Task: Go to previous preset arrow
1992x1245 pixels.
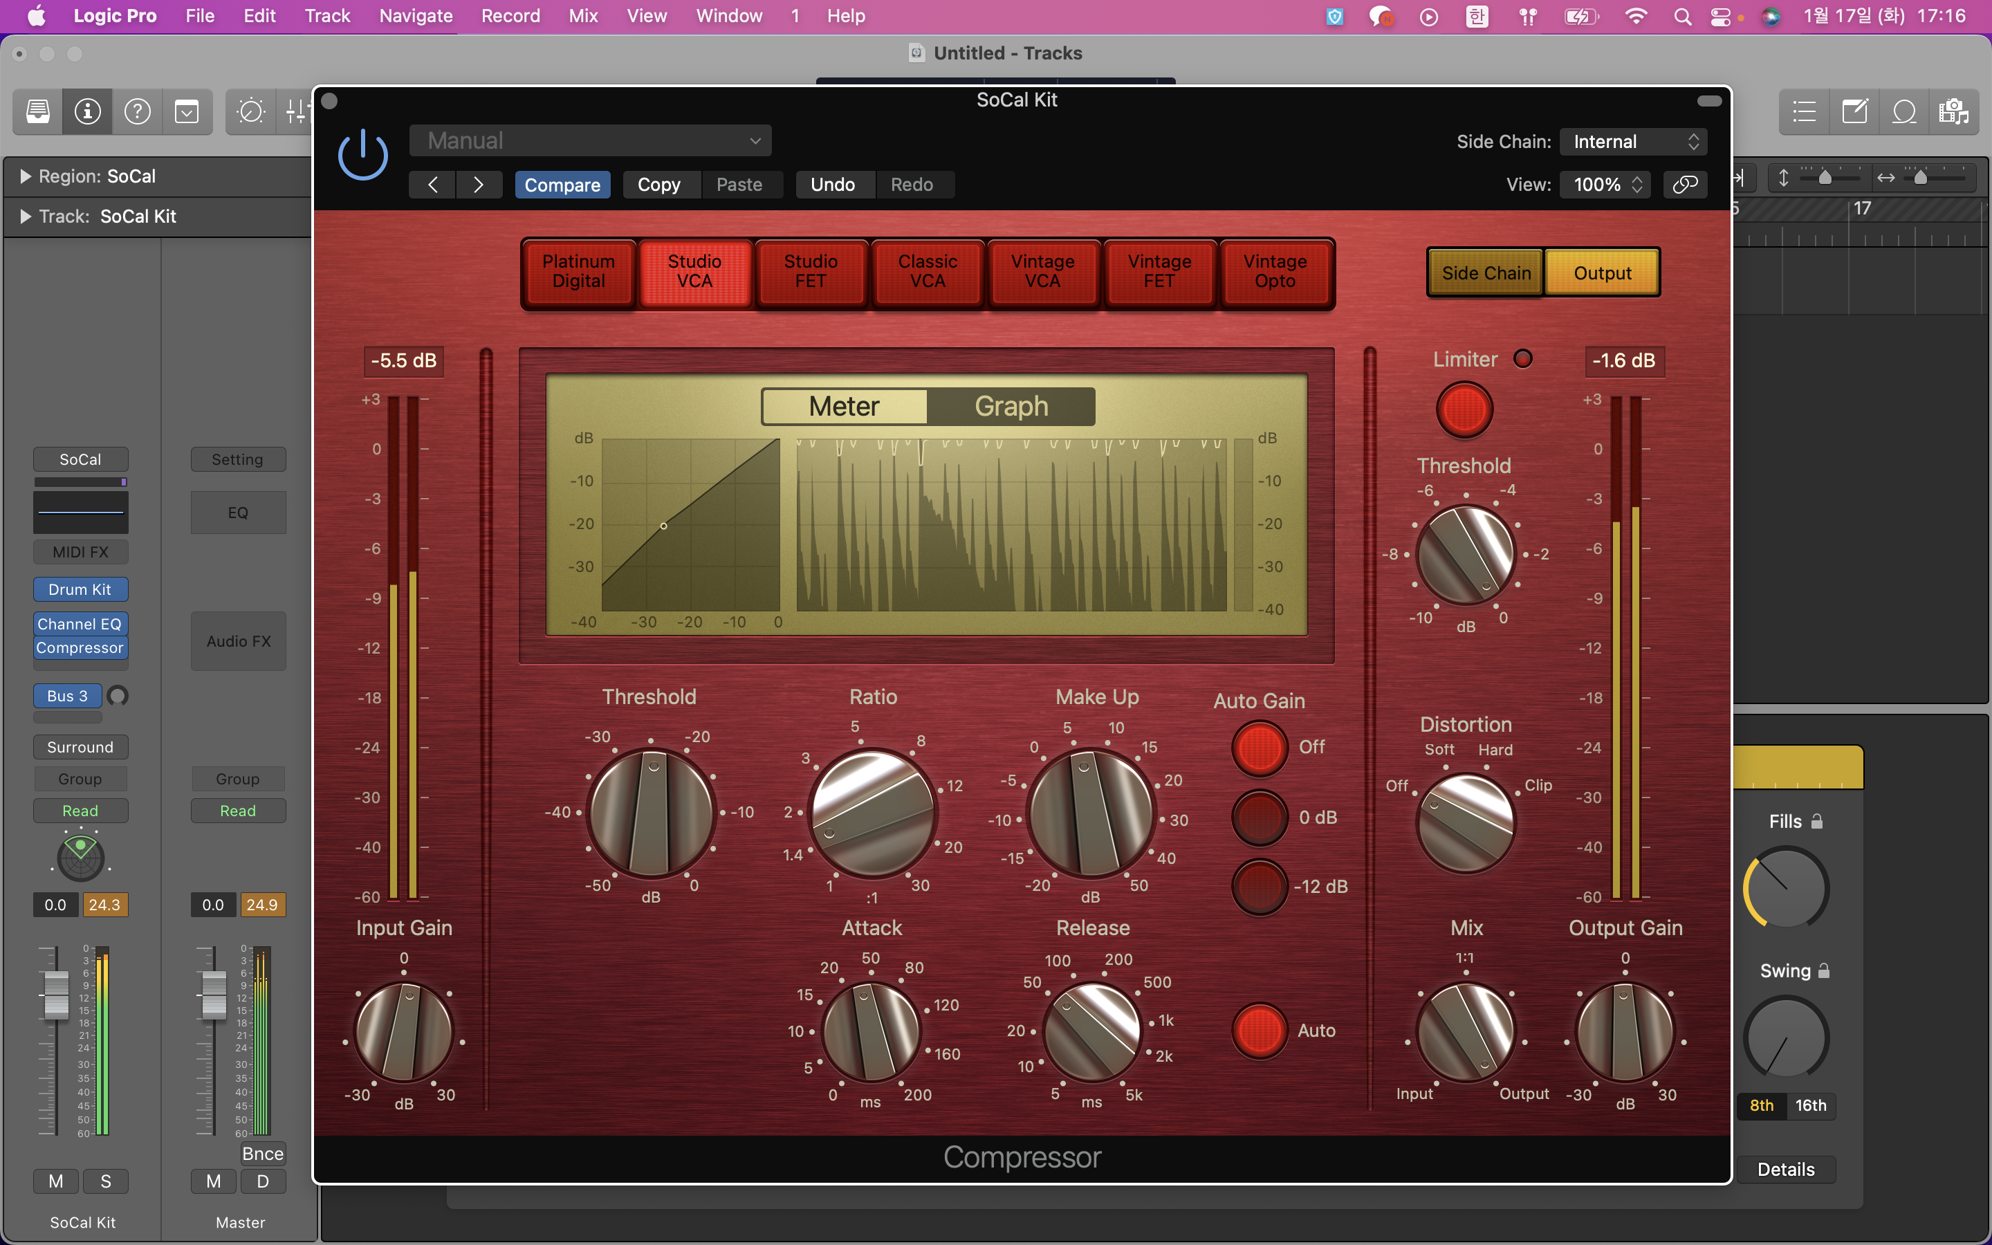Action: pos(433,185)
